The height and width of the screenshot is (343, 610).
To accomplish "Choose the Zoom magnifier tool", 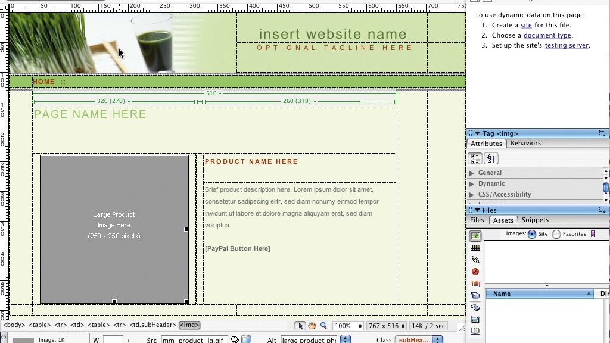I will (323, 326).
